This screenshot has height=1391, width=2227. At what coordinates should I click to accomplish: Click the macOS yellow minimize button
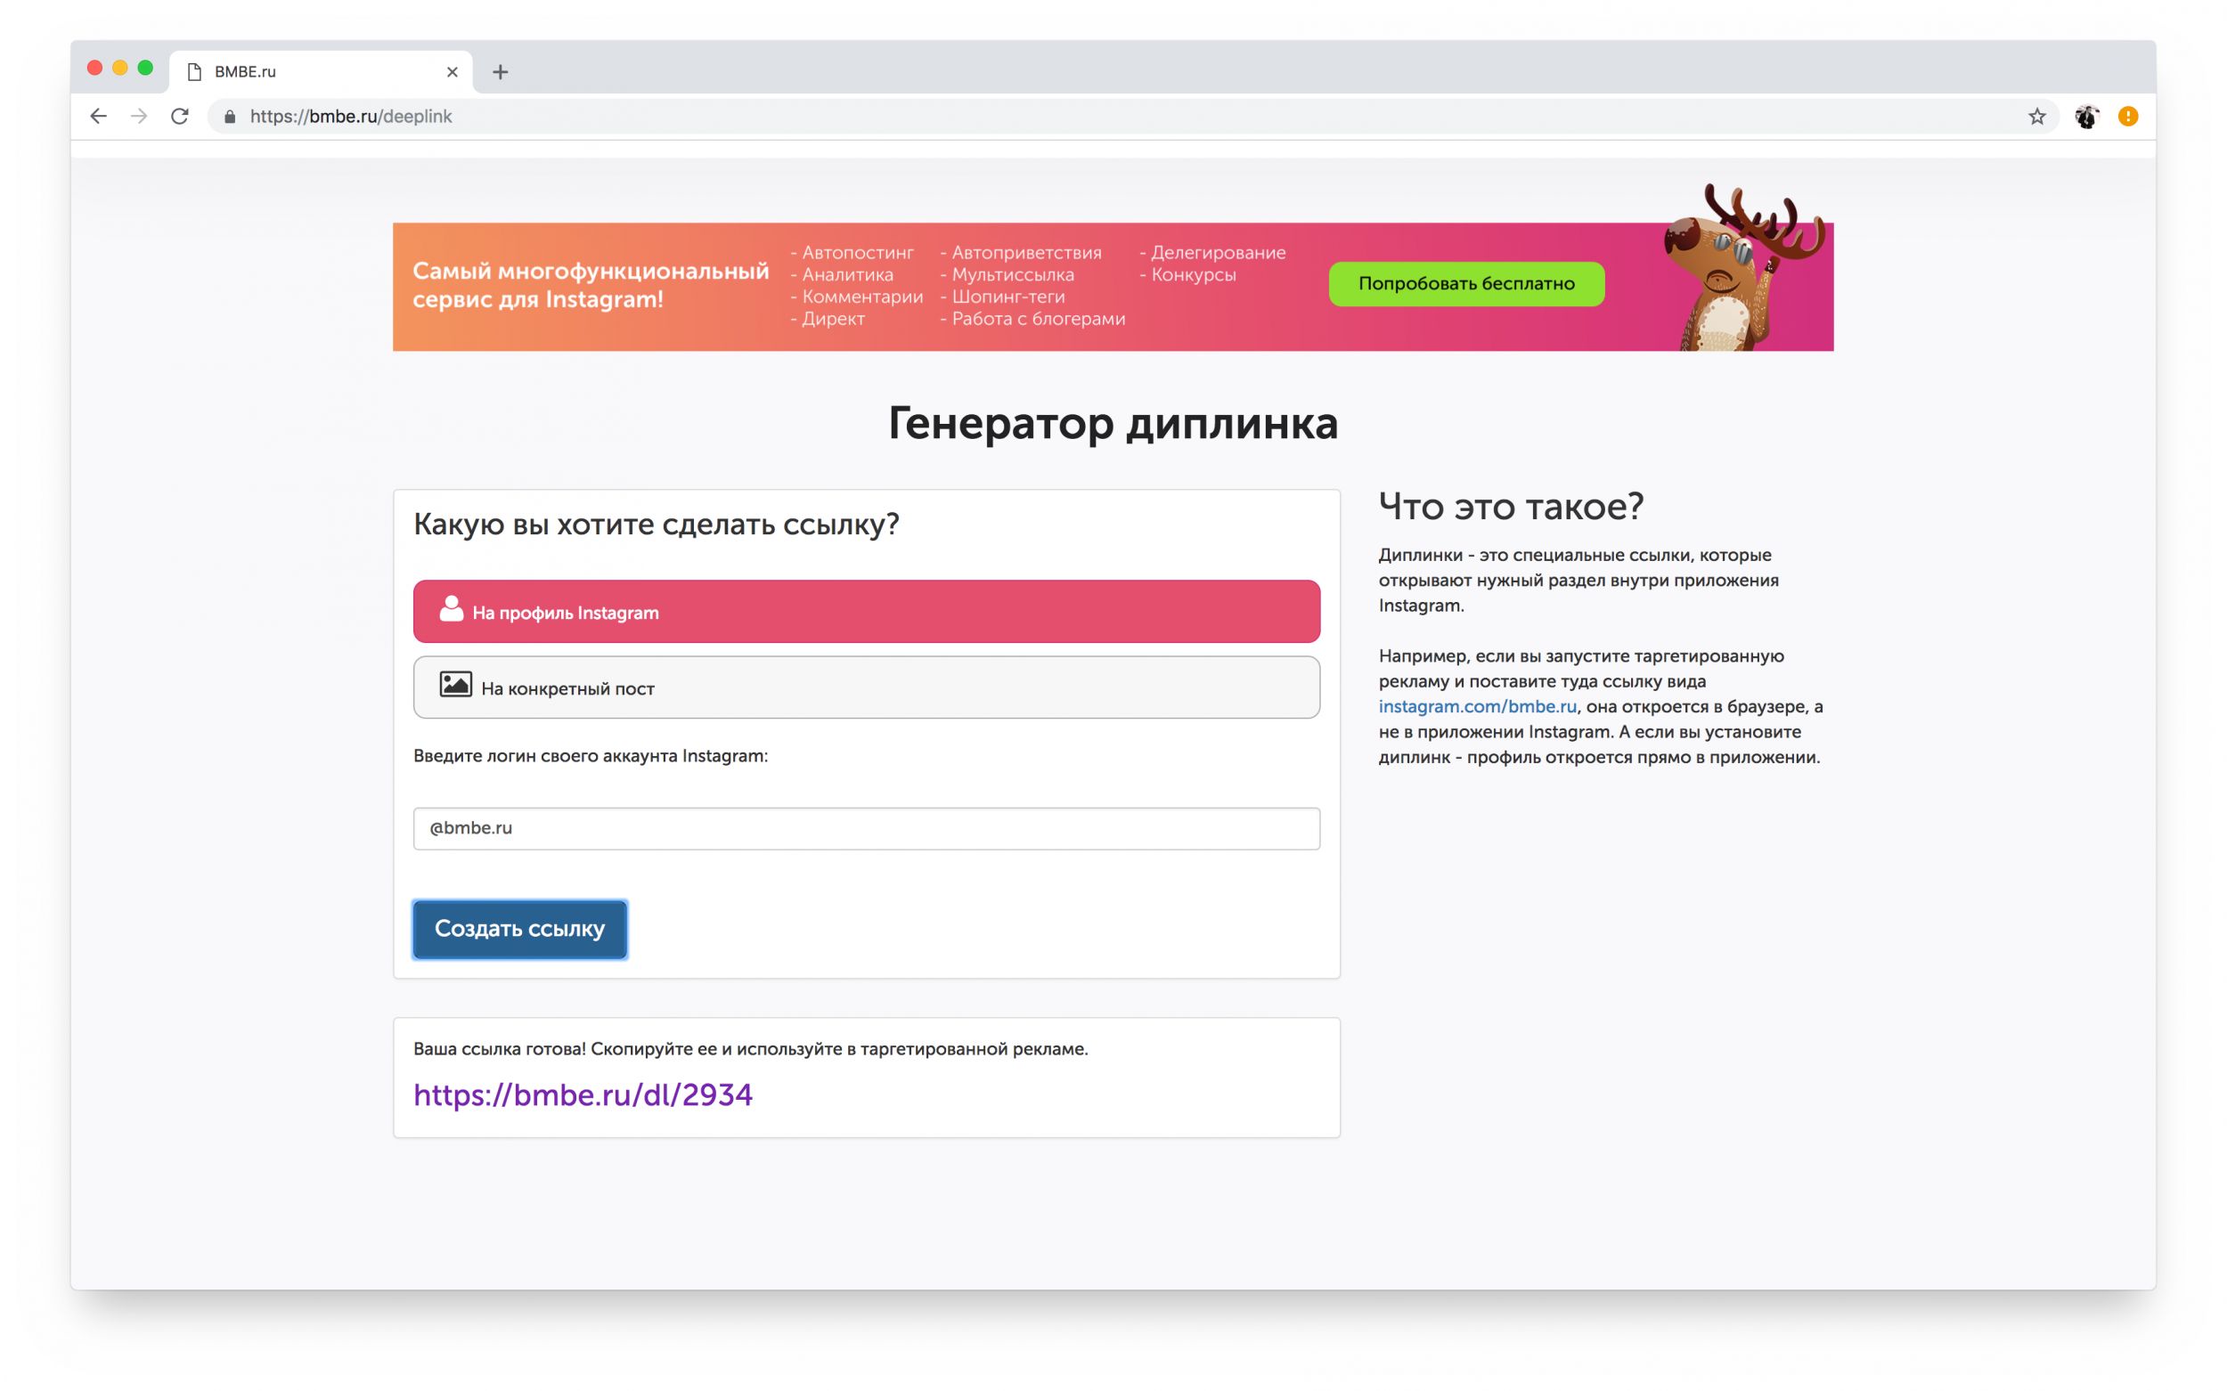coord(119,68)
